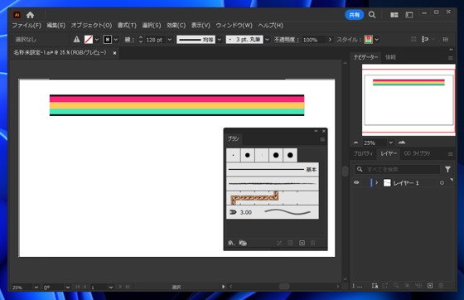This screenshot has height=300, width=464.
Task: Open control bar list menu icon at far right
Action: coord(446,39)
